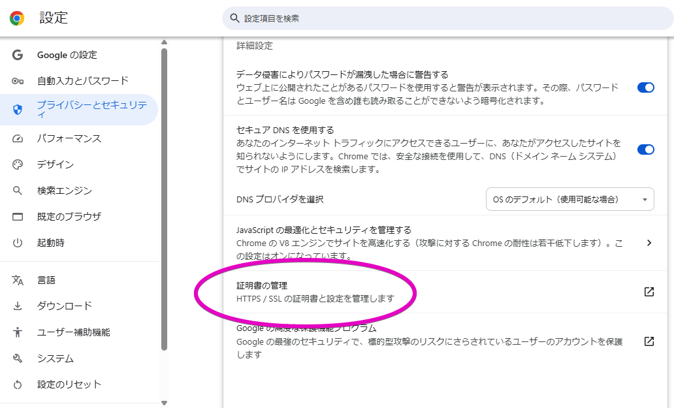Expand JavaScript optimization settings chevron
Viewport: 674px width, 408px height.
click(649, 243)
